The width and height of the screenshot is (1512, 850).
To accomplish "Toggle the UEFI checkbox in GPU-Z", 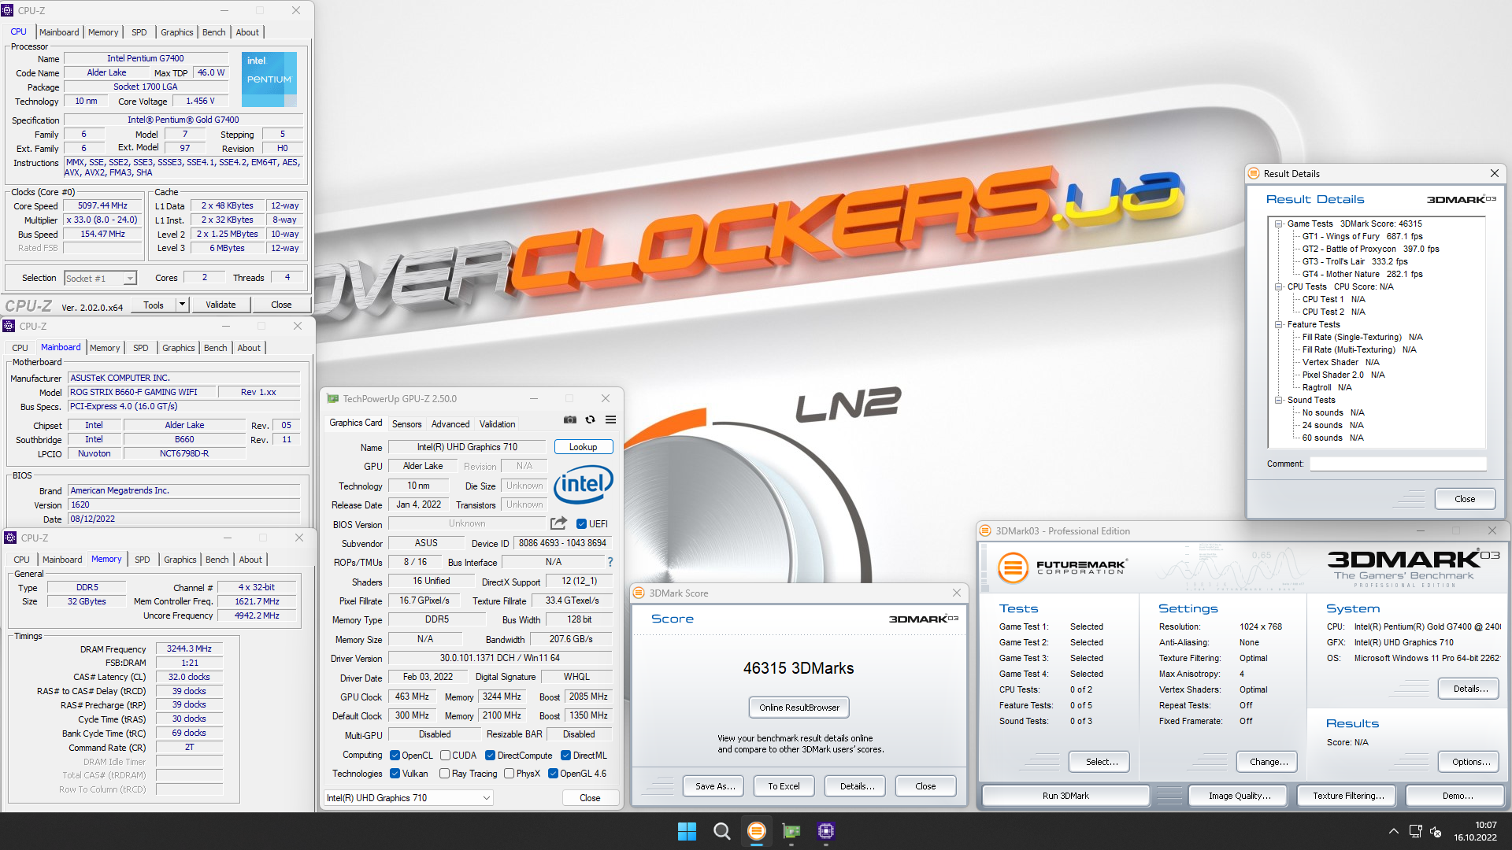I will [x=581, y=524].
